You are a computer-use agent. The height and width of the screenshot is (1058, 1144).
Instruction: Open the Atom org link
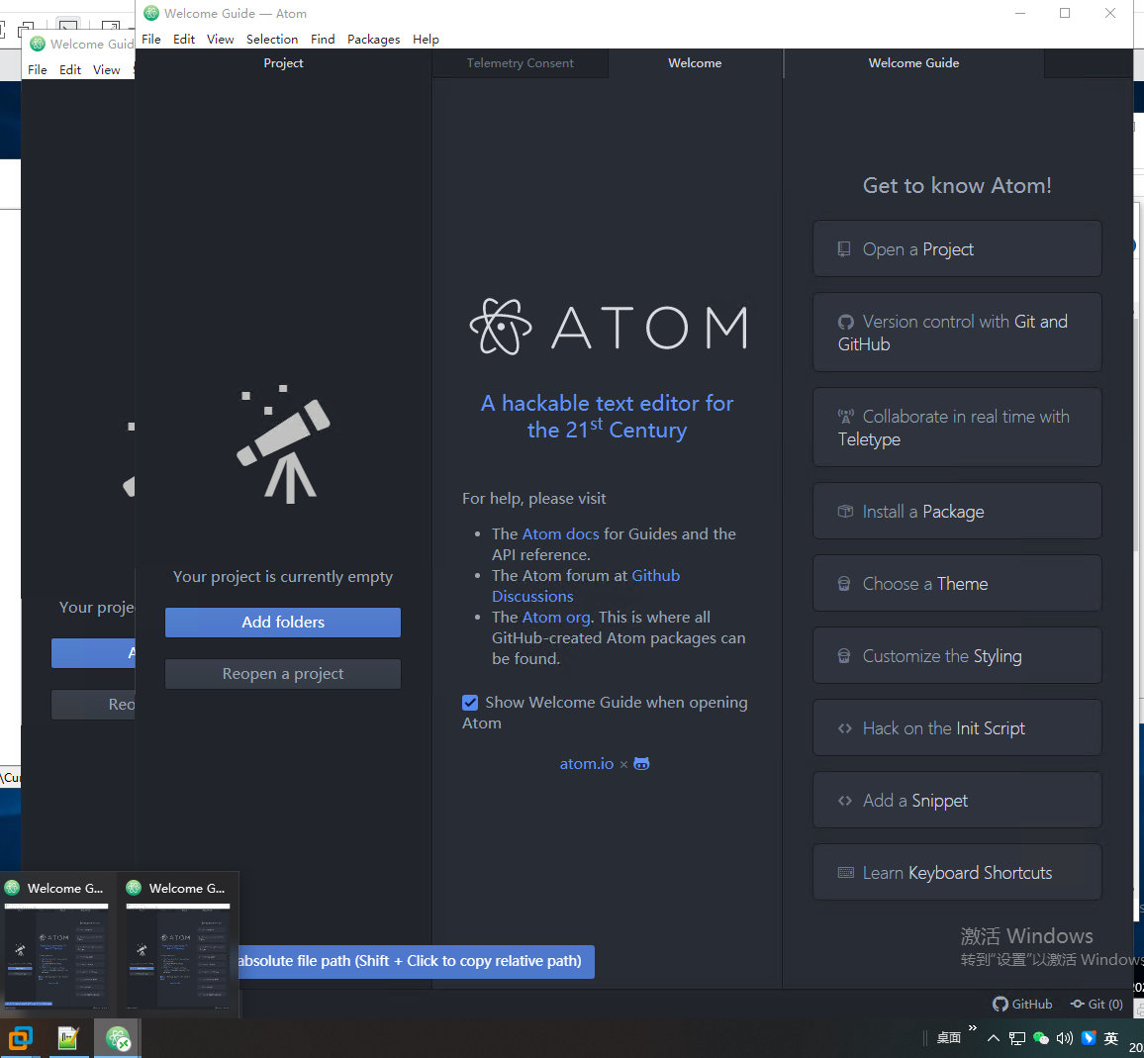pyautogui.click(x=557, y=618)
